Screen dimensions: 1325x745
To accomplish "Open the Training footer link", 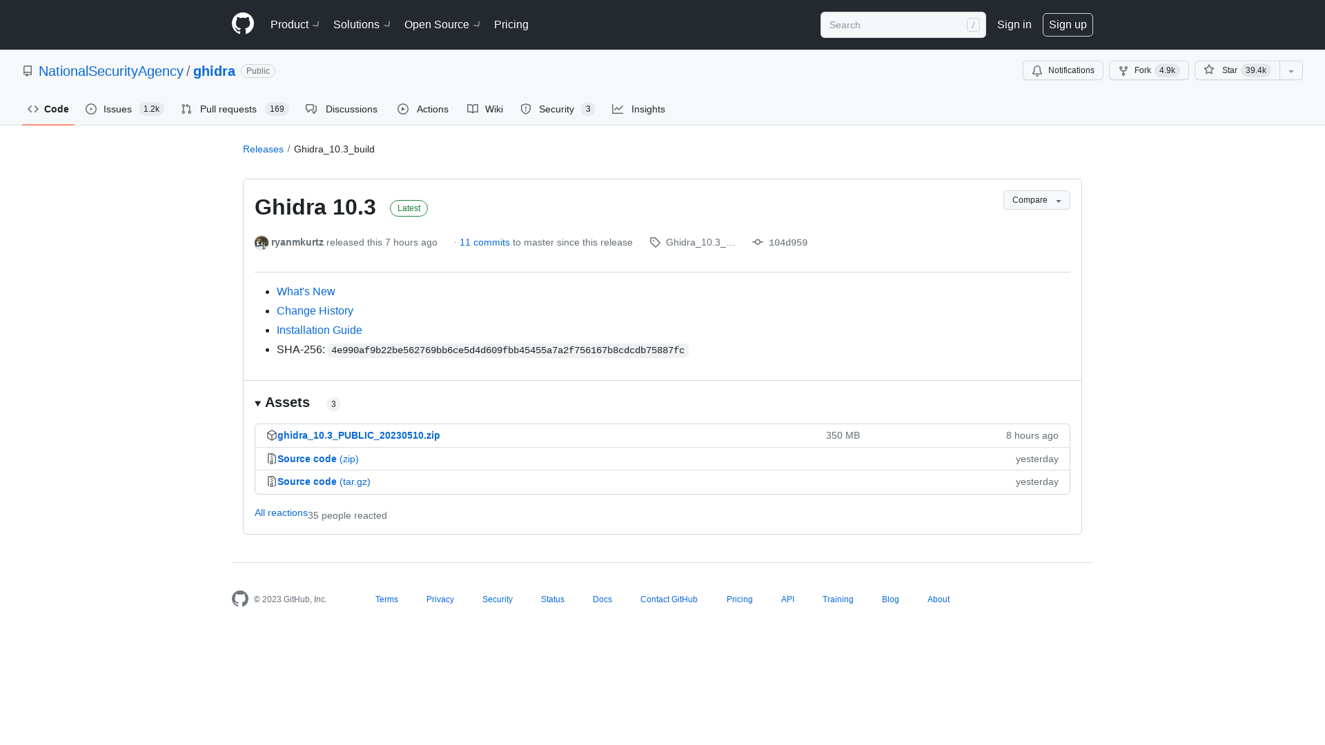I will (x=838, y=599).
